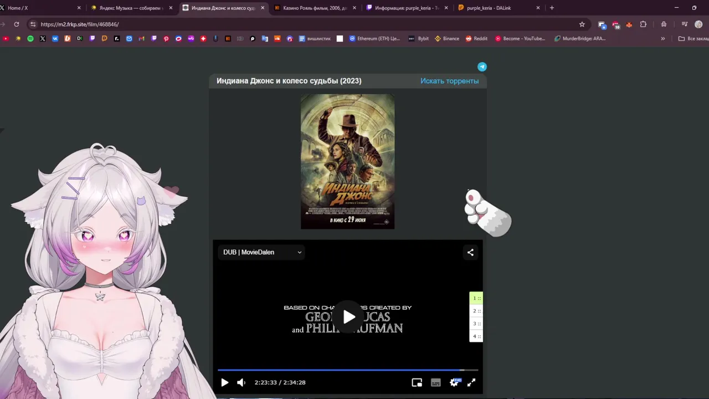Mute the video with the speaker icon
Image resolution: width=709 pixels, height=399 pixels.
click(241, 382)
